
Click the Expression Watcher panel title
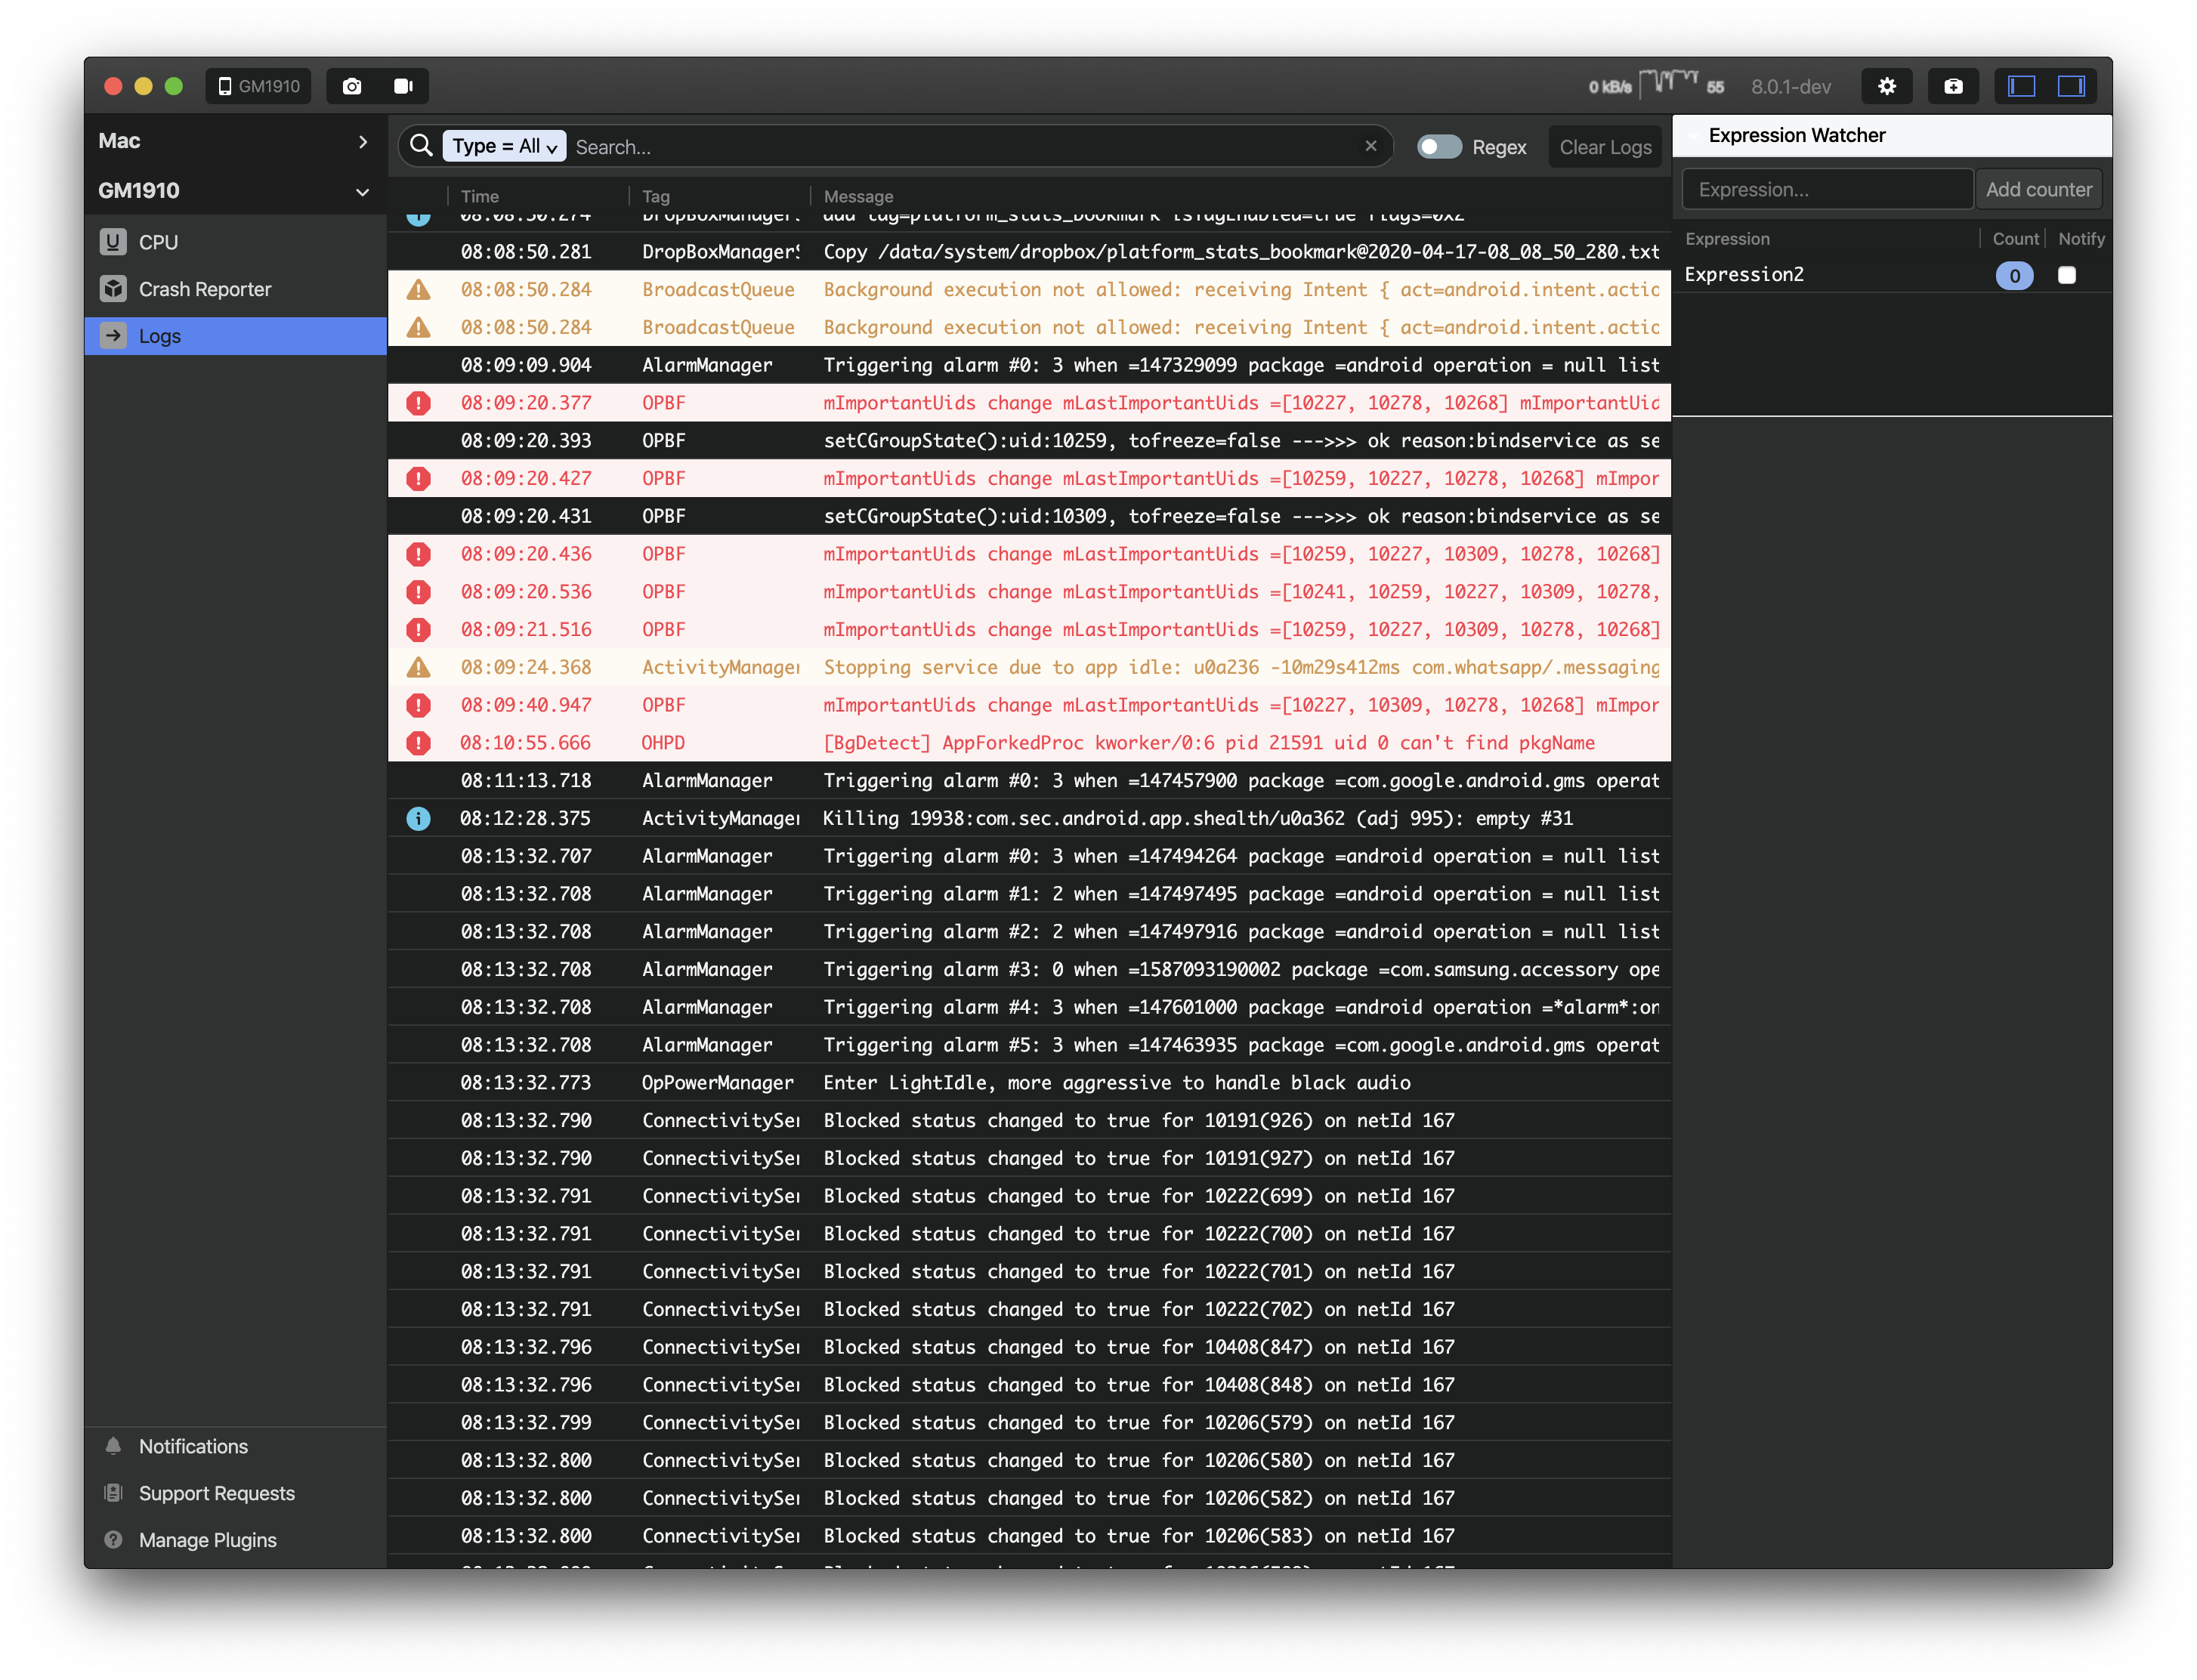(x=1796, y=135)
